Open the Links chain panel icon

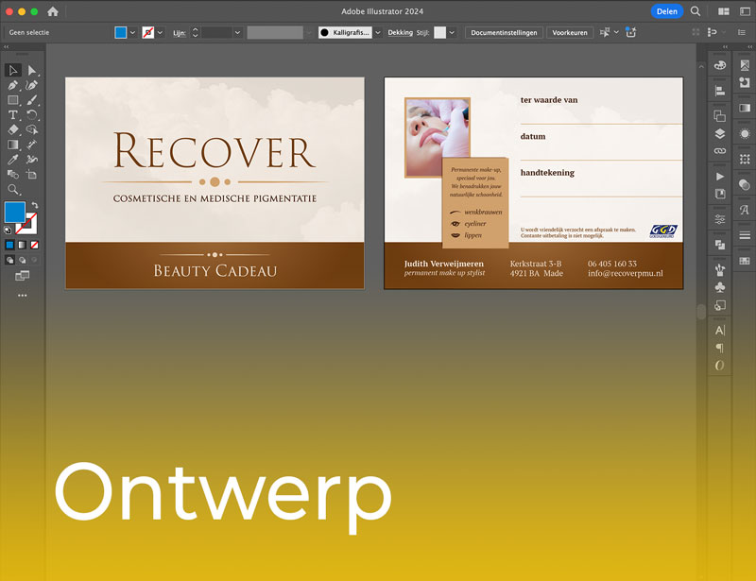coord(720,151)
